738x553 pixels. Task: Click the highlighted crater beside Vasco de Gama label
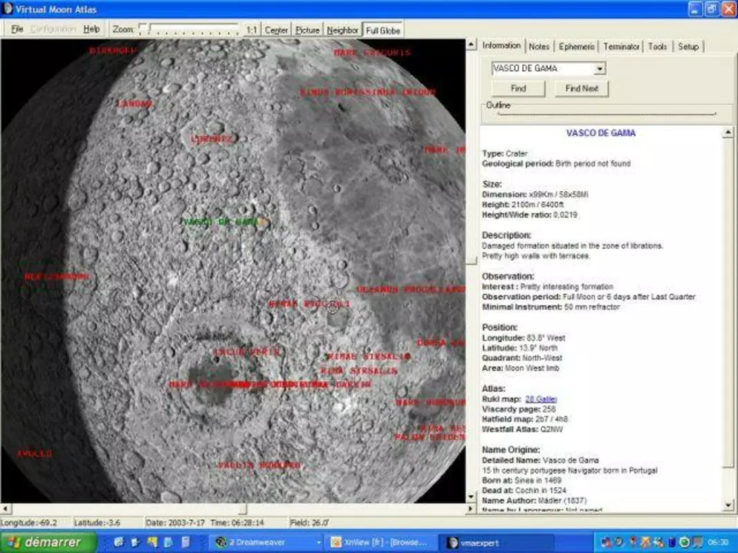(264, 223)
